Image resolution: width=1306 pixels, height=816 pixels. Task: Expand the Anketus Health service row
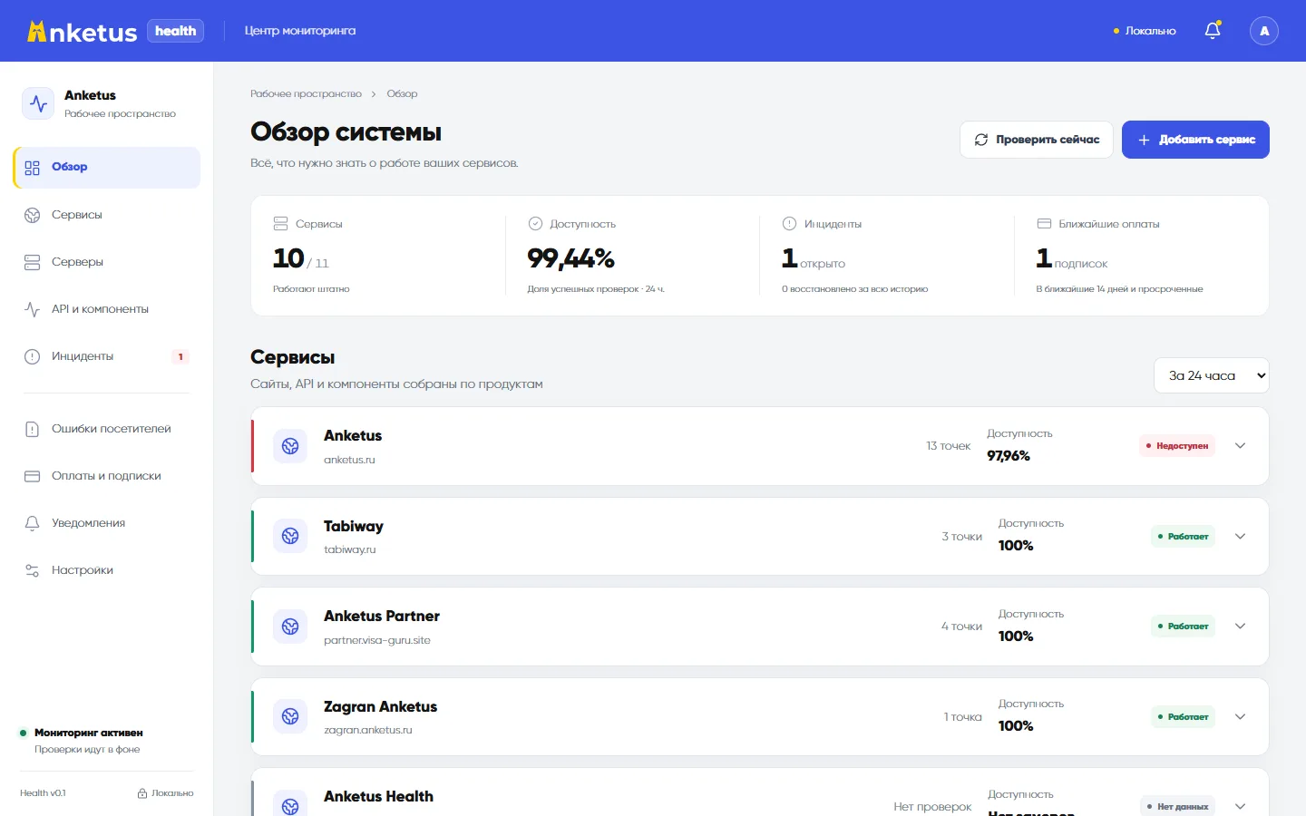1241,806
